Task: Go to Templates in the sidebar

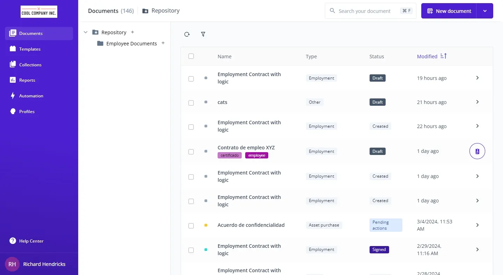Action: [x=30, y=49]
